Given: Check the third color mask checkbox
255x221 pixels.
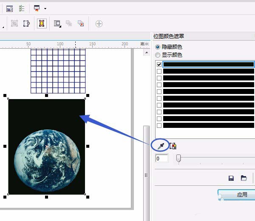Looking at the screenshot, I should (x=159, y=78).
